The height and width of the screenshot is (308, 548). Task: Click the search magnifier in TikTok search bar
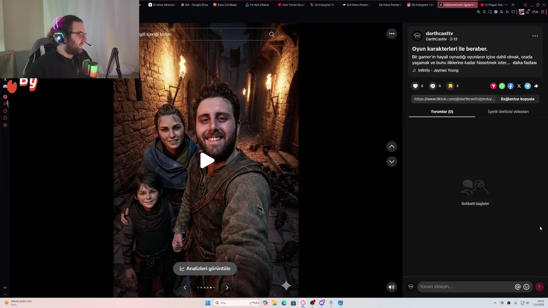[x=271, y=34]
